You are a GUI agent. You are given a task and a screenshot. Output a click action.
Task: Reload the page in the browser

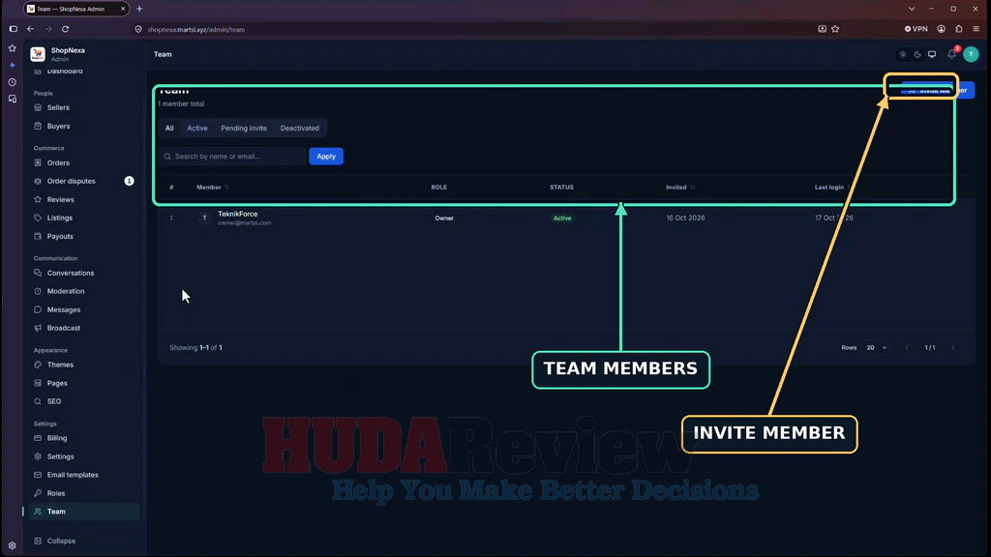click(x=65, y=29)
